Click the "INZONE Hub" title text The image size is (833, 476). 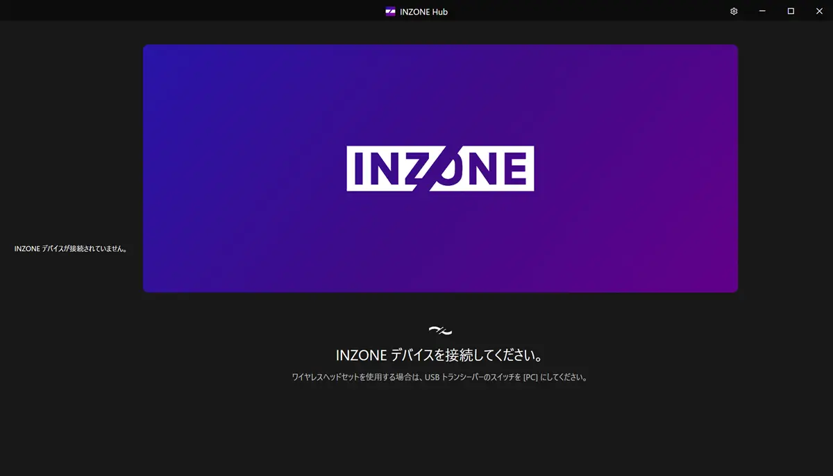point(423,11)
